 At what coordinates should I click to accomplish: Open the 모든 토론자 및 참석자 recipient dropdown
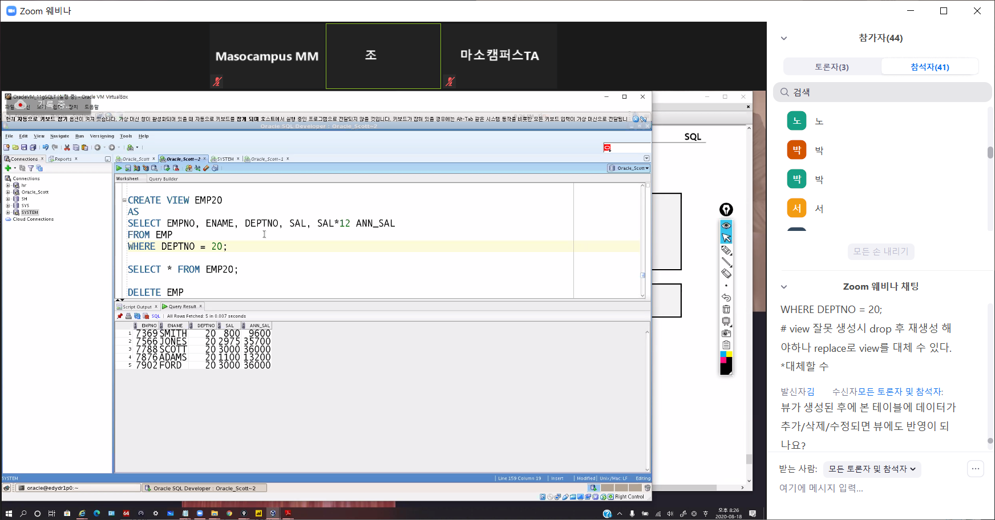(872, 469)
